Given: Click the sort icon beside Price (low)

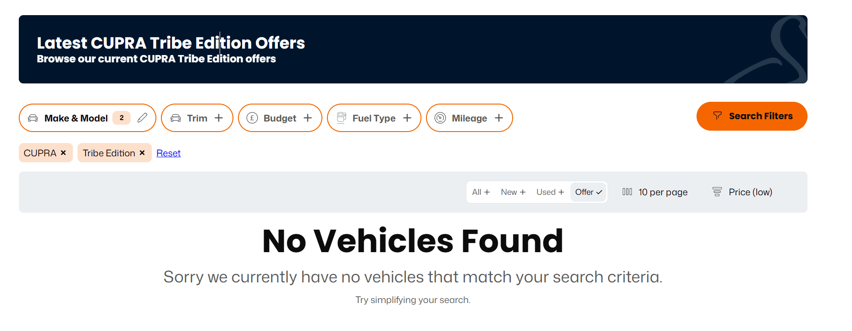Looking at the screenshot, I should click(717, 192).
